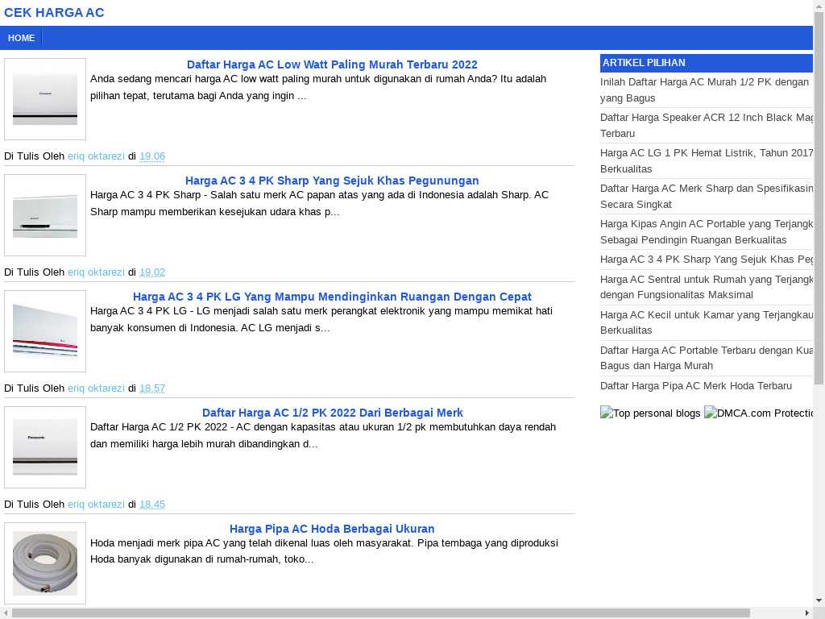Click thumbnail of the AC 1/2 PK 2022 post
This screenshot has width=825, height=619.
point(45,447)
